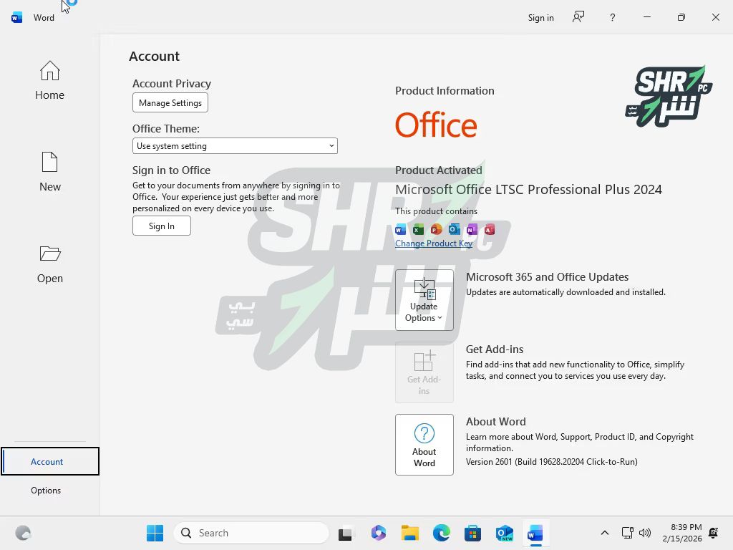Select the Account tab in sidebar

tap(49, 462)
